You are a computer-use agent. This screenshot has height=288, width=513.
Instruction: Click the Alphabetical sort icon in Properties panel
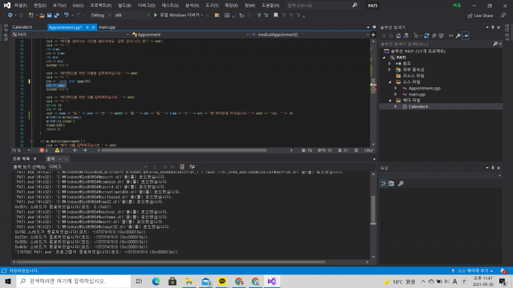coord(391,184)
